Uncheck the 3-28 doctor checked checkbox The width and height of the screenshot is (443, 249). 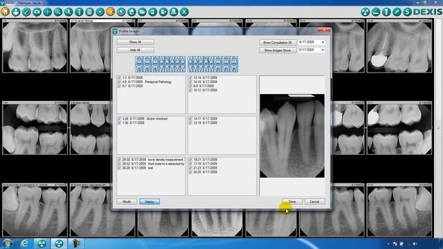coord(119,119)
